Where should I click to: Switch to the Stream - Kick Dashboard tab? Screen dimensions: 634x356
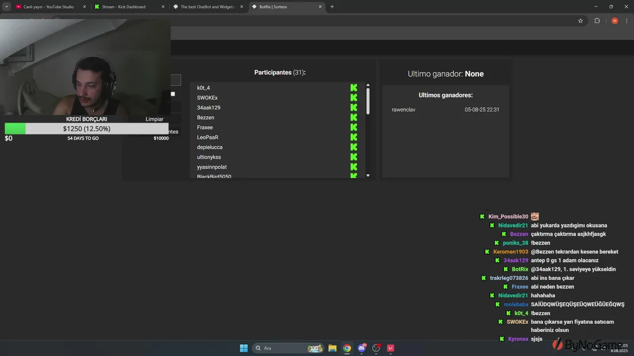click(130, 7)
